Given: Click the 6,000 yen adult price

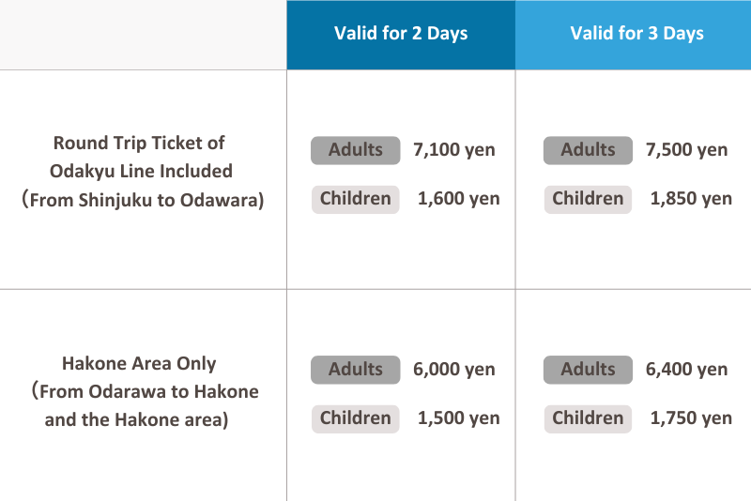Looking at the screenshot, I should [454, 370].
